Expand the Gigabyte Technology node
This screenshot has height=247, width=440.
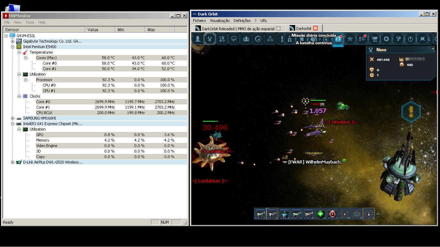click(13, 41)
